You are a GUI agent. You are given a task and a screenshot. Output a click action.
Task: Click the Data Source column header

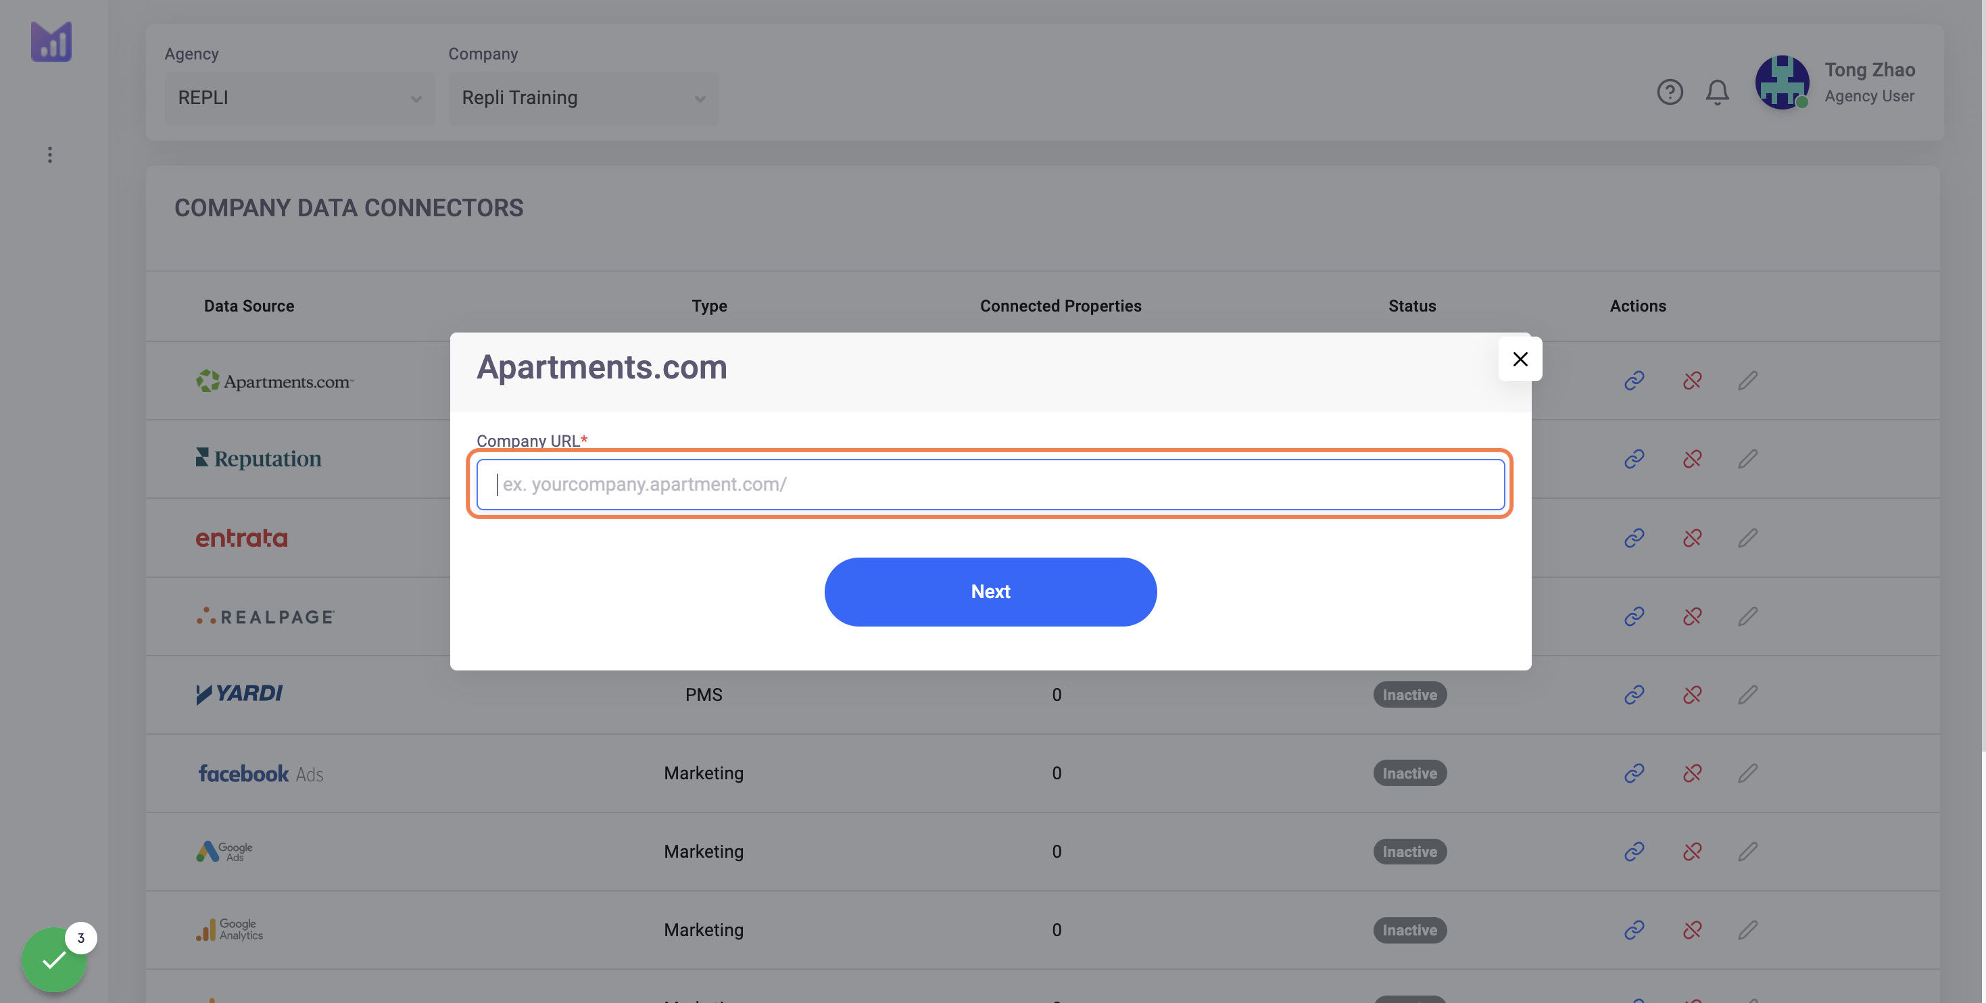coord(249,306)
